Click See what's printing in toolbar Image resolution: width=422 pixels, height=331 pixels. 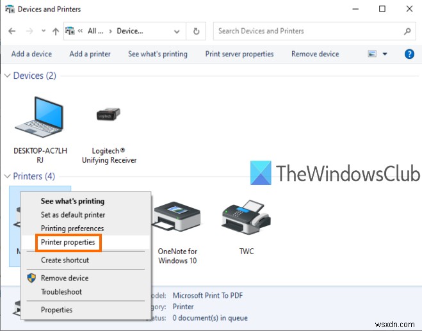(158, 54)
